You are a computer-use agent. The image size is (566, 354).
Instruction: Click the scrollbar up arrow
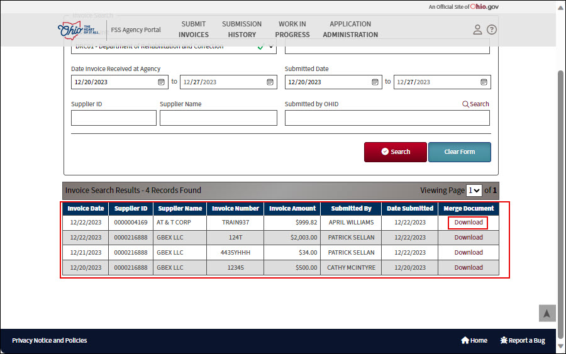(x=560, y=7)
